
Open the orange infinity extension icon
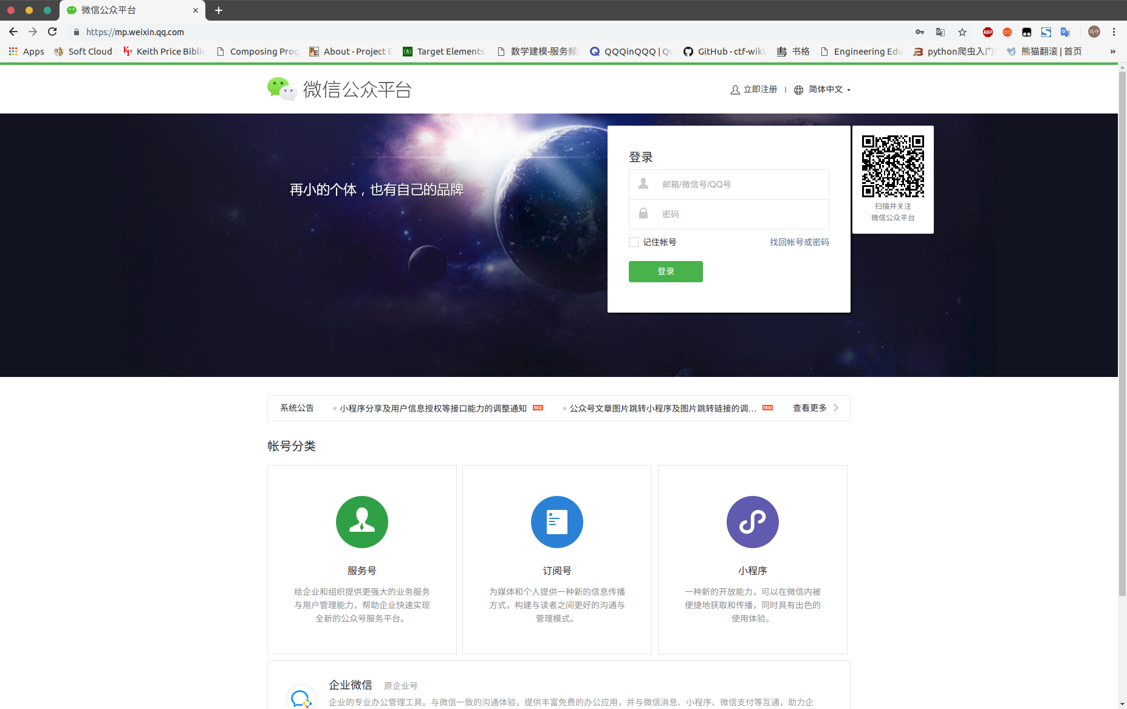coord(1007,32)
